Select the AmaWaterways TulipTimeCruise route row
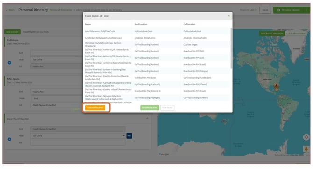313x169 pixels. pyautogui.click(x=156, y=31)
